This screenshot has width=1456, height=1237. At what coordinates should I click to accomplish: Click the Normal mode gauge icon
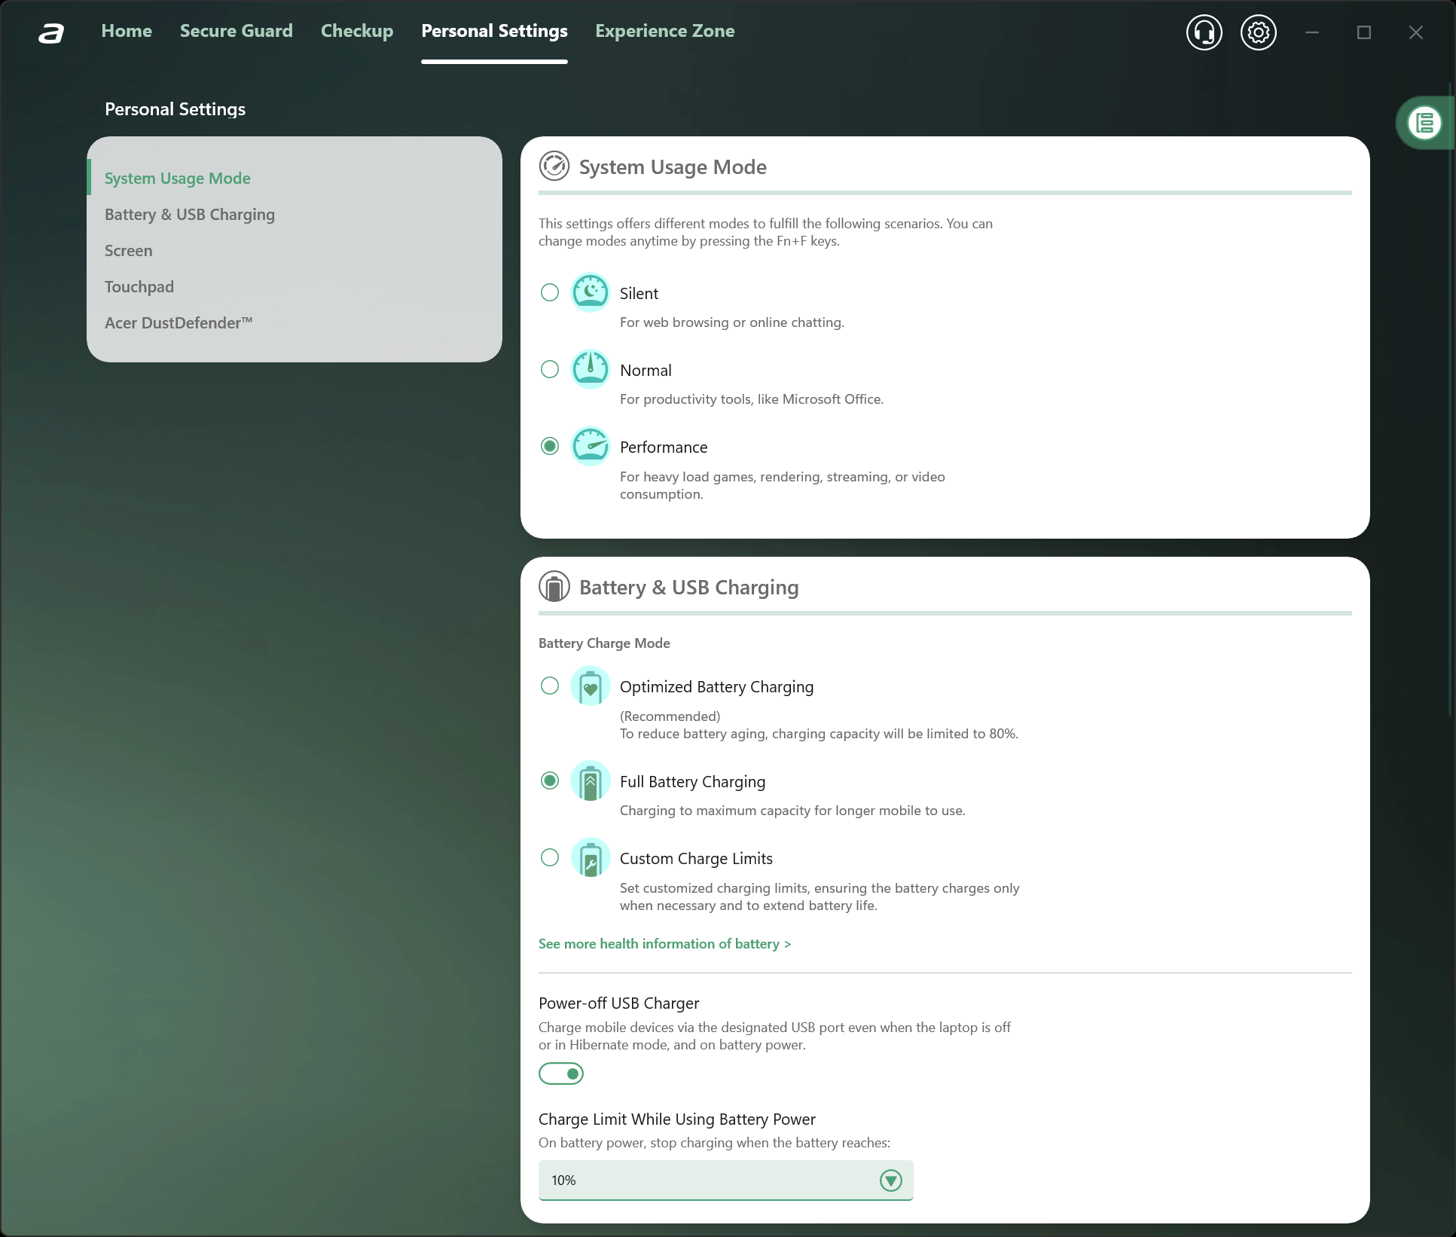click(590, 369)
